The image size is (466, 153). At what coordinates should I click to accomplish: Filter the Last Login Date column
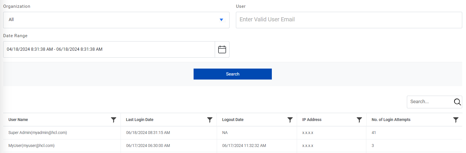210,120
